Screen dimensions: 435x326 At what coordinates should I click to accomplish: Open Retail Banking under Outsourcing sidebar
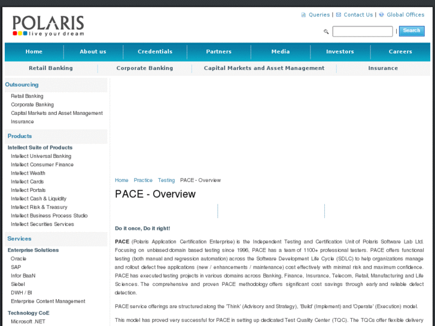[x=27, y=96]
